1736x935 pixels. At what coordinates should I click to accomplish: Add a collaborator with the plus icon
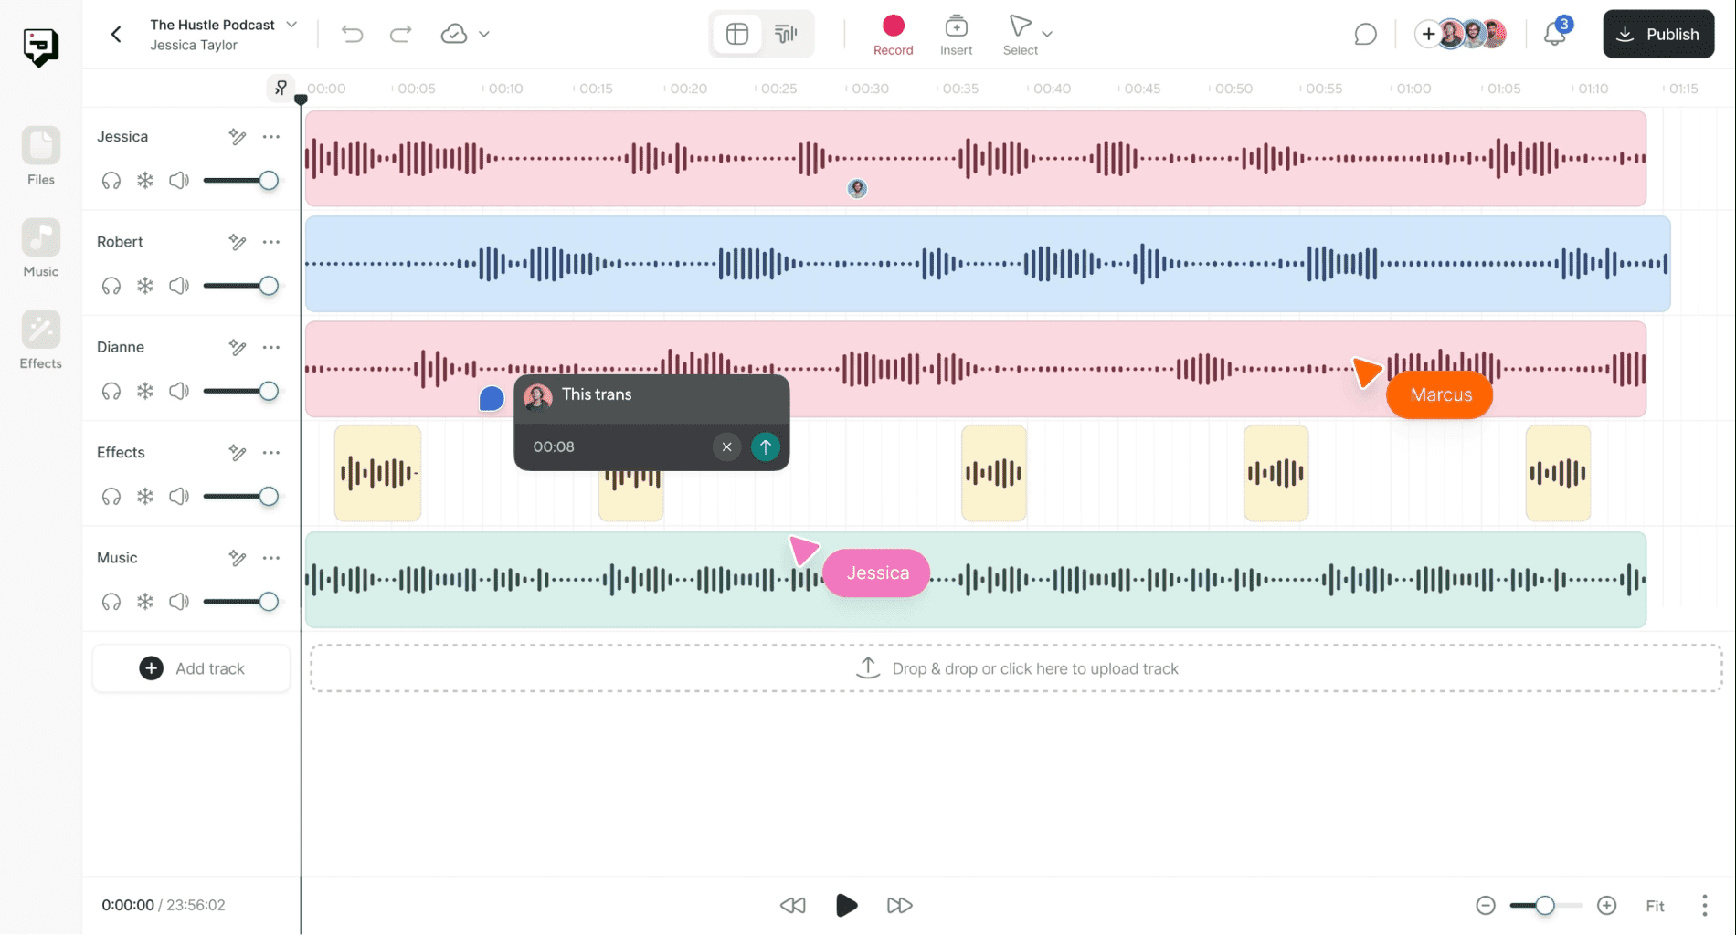(1428, 35)
